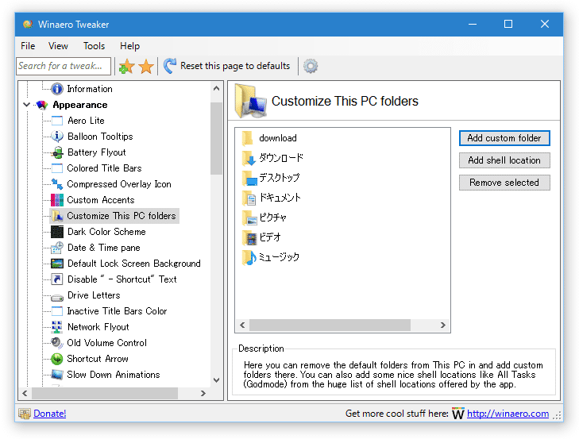Image resolution: width=579 pixels, height=439 pixels.
Task: Open the File menu
Action: pyautogui.click(x=28, y=46)
